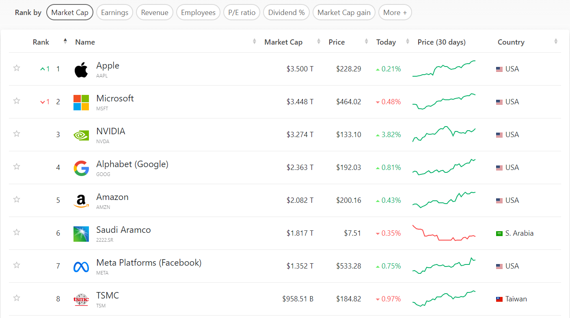Expand the More + ranking options

point(395,13)
